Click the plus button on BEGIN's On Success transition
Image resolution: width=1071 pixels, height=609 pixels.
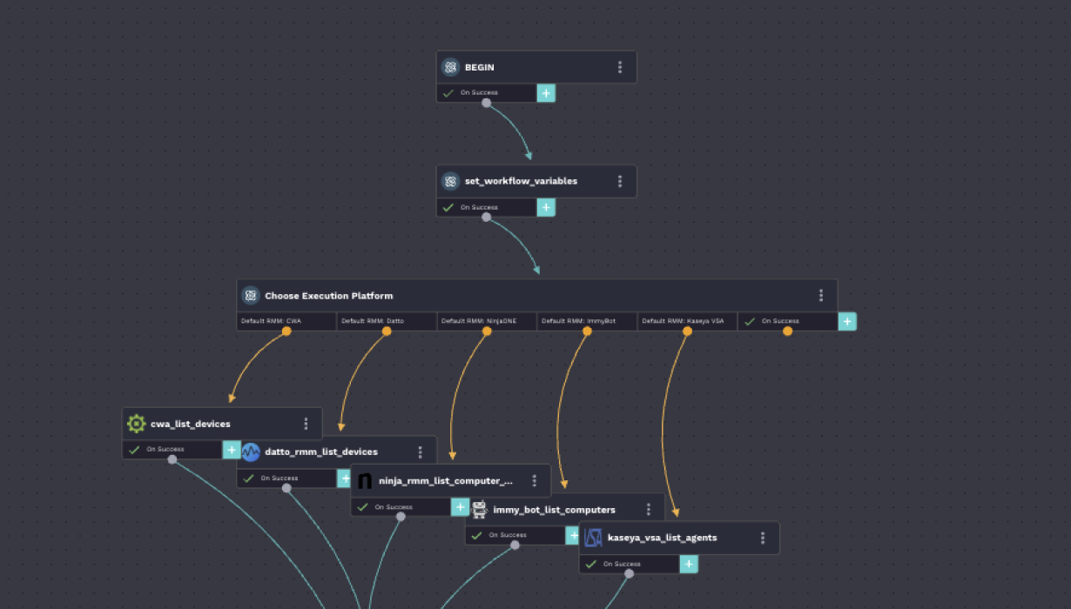pos(546,92)
